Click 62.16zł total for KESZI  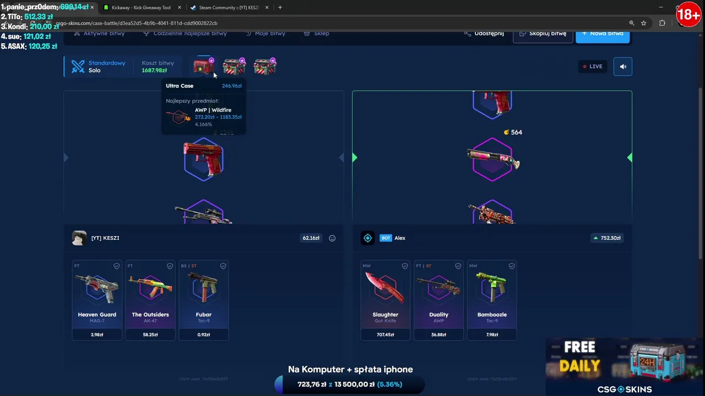[x=311, y=238]
